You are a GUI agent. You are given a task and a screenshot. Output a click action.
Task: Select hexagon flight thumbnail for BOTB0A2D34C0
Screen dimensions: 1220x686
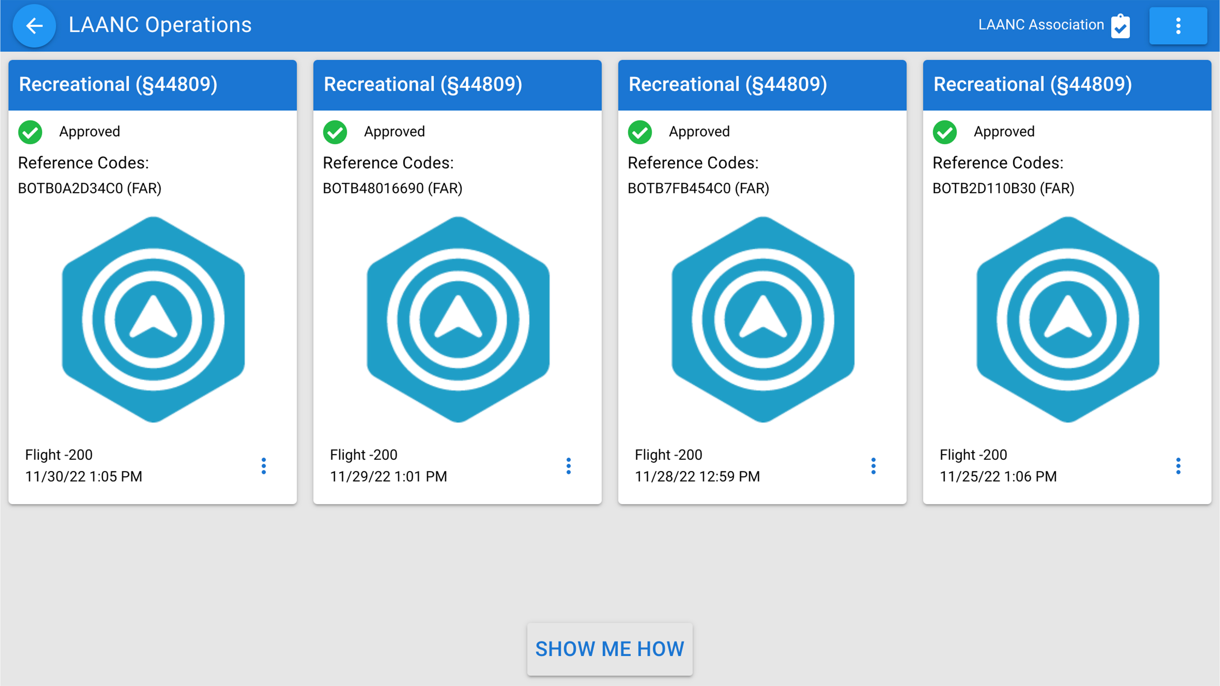tap(153, 319)
